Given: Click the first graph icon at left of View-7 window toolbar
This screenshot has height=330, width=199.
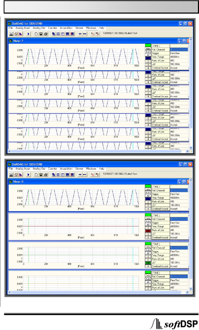Looking at the screenshot, I should tap(11, 34).
